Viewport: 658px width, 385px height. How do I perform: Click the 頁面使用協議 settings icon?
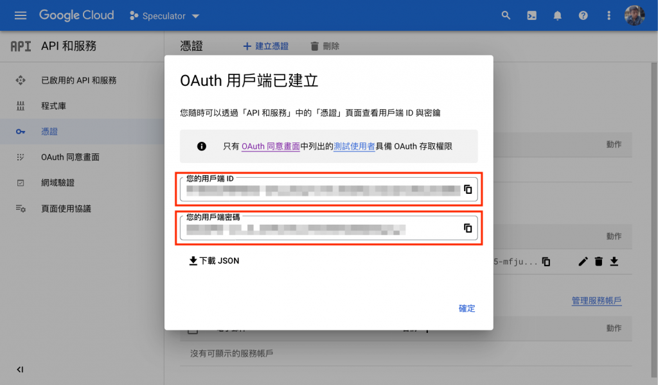[x=20, y=209]
